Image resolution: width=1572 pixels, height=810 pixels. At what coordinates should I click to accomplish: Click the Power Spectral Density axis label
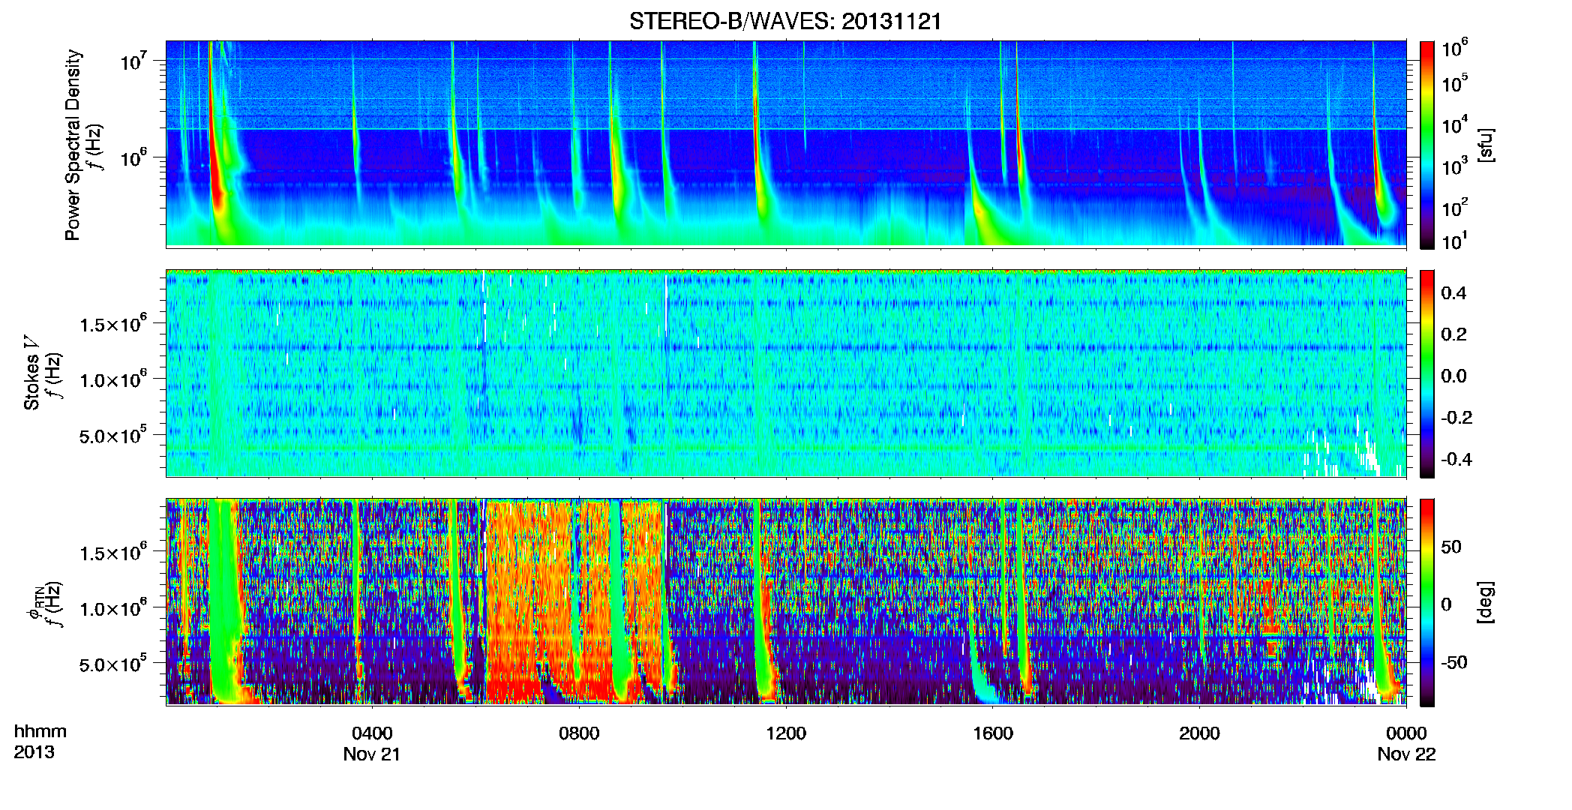[73, 145]
